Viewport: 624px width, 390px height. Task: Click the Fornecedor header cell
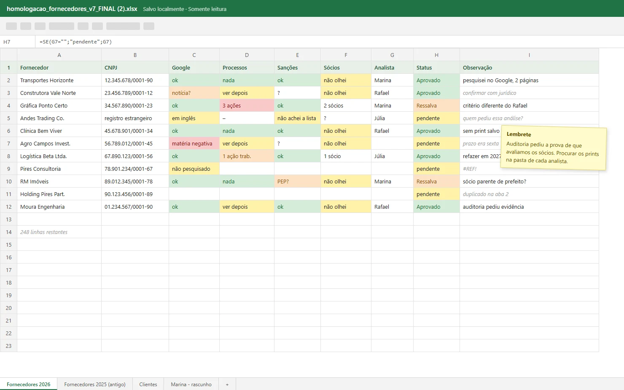click(x=59, y=67)
